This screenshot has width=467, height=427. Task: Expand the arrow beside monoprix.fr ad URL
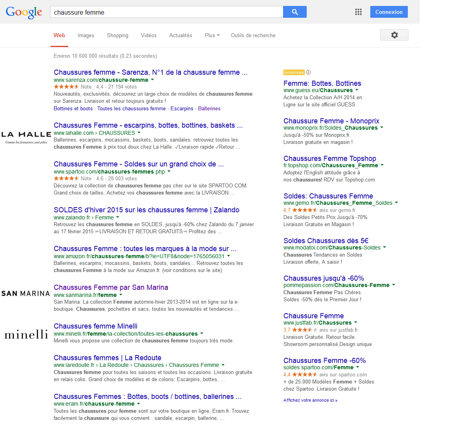coord(382,127)
